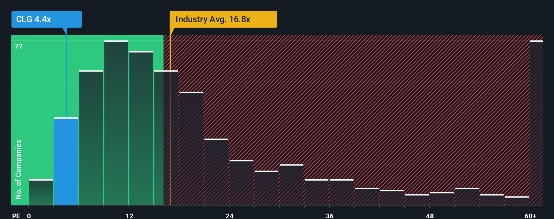Click the 60+ bar at far right

[537, 123]
